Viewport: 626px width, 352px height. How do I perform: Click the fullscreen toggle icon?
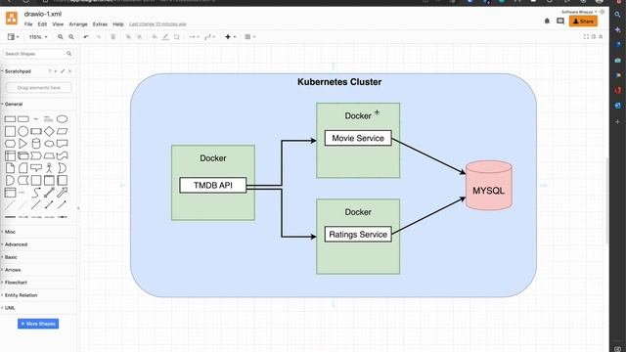586,37
